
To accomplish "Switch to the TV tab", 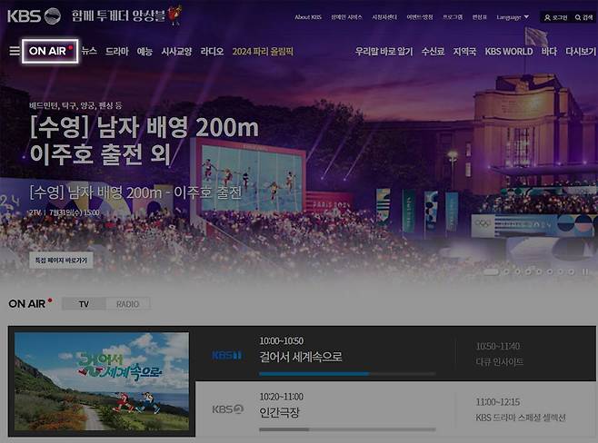I will click(84, 304).
